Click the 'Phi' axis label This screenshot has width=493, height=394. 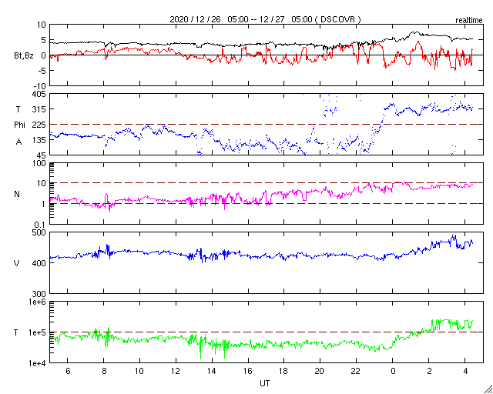coord(19,125)
